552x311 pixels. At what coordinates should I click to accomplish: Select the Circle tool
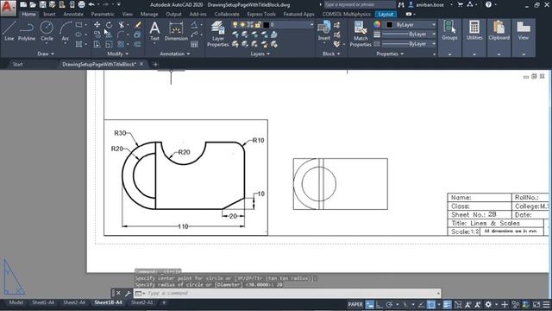[x=47, y=31]
